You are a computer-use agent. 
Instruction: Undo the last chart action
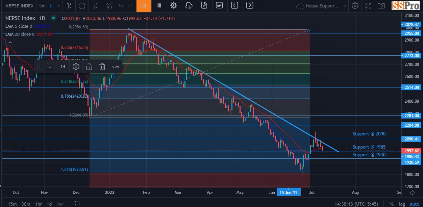click(x=121, y=6)
